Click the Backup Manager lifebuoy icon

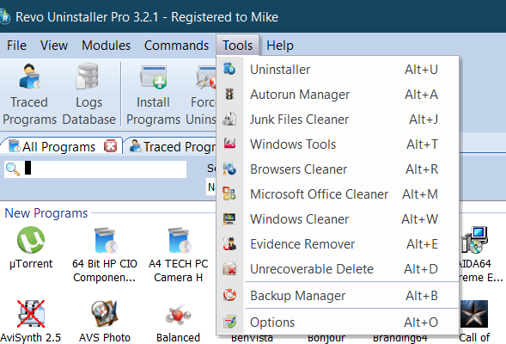click(x=229, y=295)
